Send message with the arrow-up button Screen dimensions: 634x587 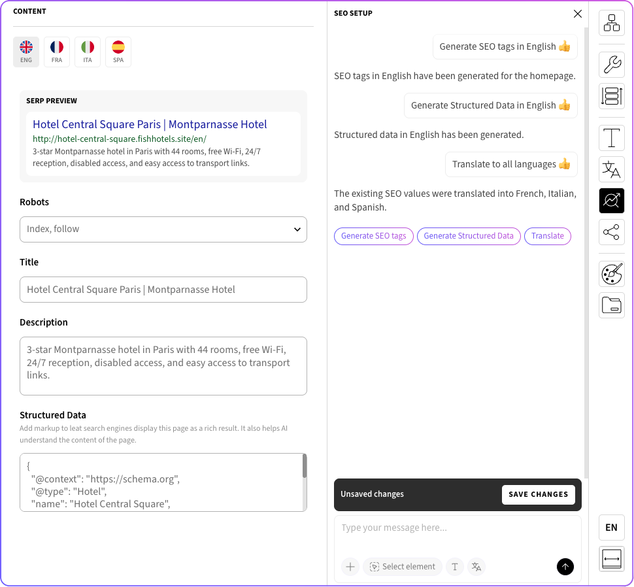click(x=565, y=567)
